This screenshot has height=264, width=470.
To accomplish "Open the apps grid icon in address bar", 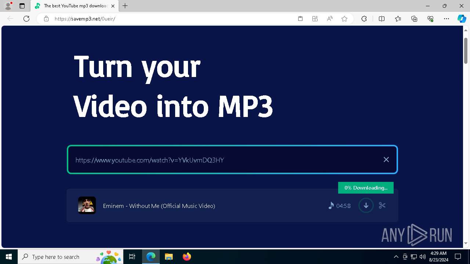I will 315,19.
